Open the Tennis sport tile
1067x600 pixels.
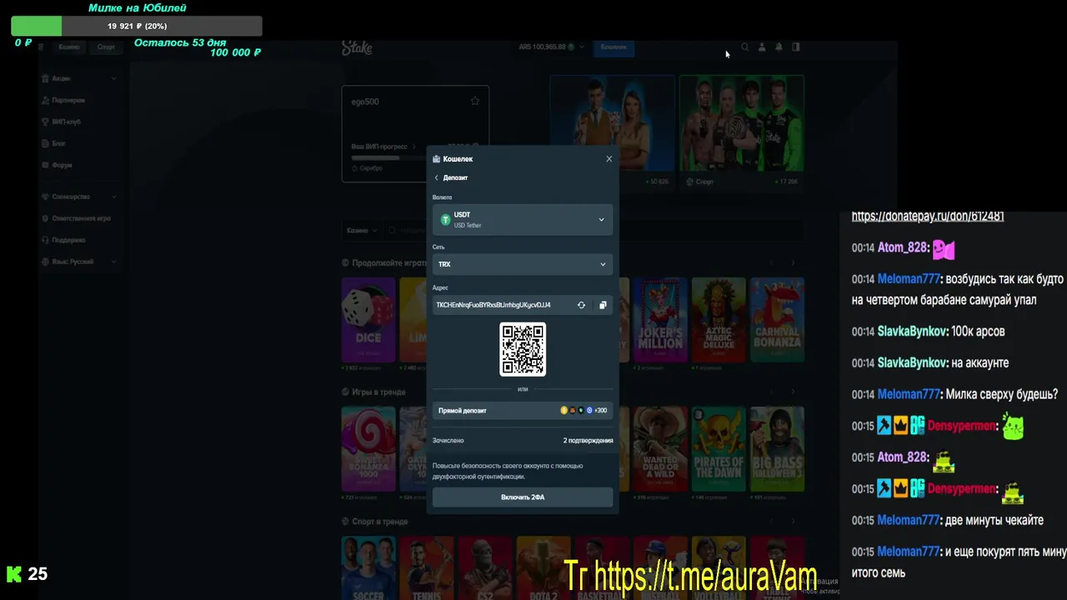427,568
